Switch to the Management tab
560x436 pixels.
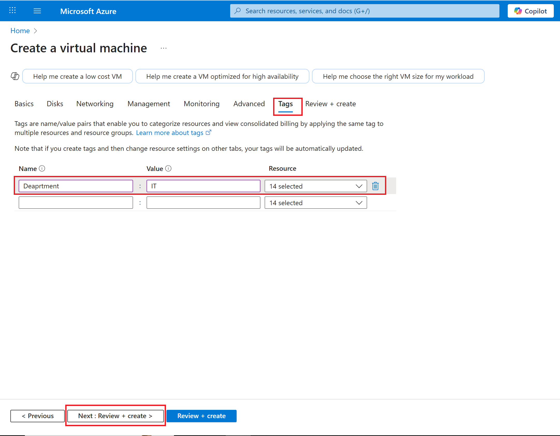click(x=149, y=104)
